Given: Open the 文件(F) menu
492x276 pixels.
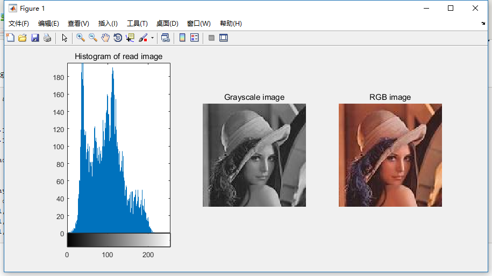Looking at the screenshot, I should tap(18, 24).
